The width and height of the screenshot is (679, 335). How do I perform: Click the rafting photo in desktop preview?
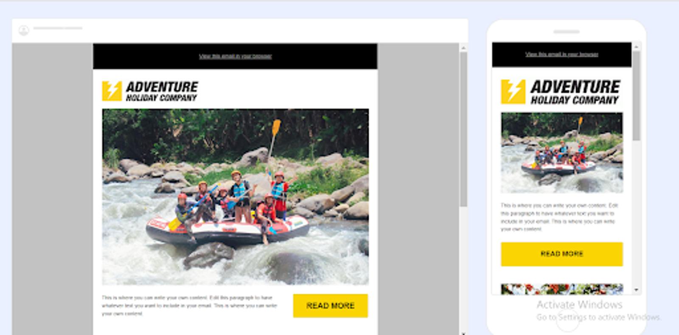point(235,197)
